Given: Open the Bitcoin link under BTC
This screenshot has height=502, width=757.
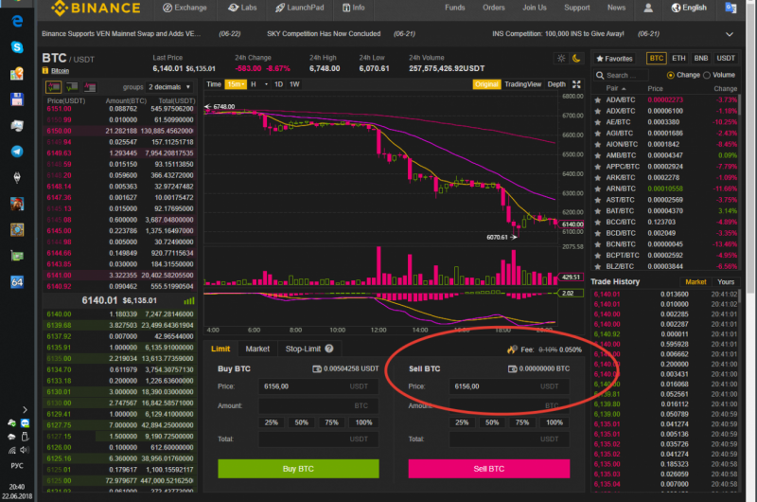Looking at the screenshot, I should [60, 71].
